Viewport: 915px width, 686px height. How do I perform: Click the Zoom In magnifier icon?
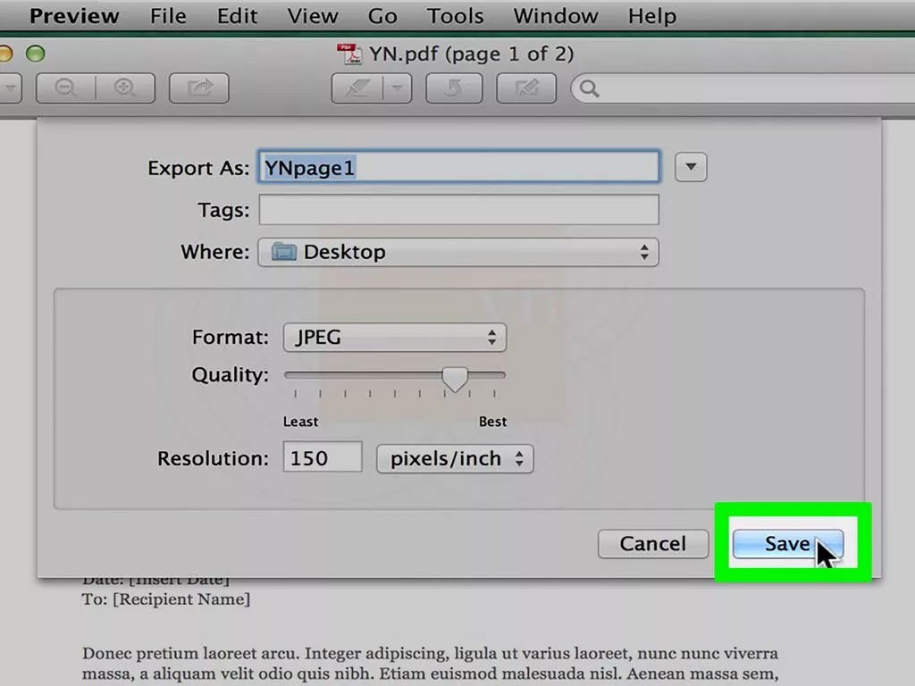(125, 88)
